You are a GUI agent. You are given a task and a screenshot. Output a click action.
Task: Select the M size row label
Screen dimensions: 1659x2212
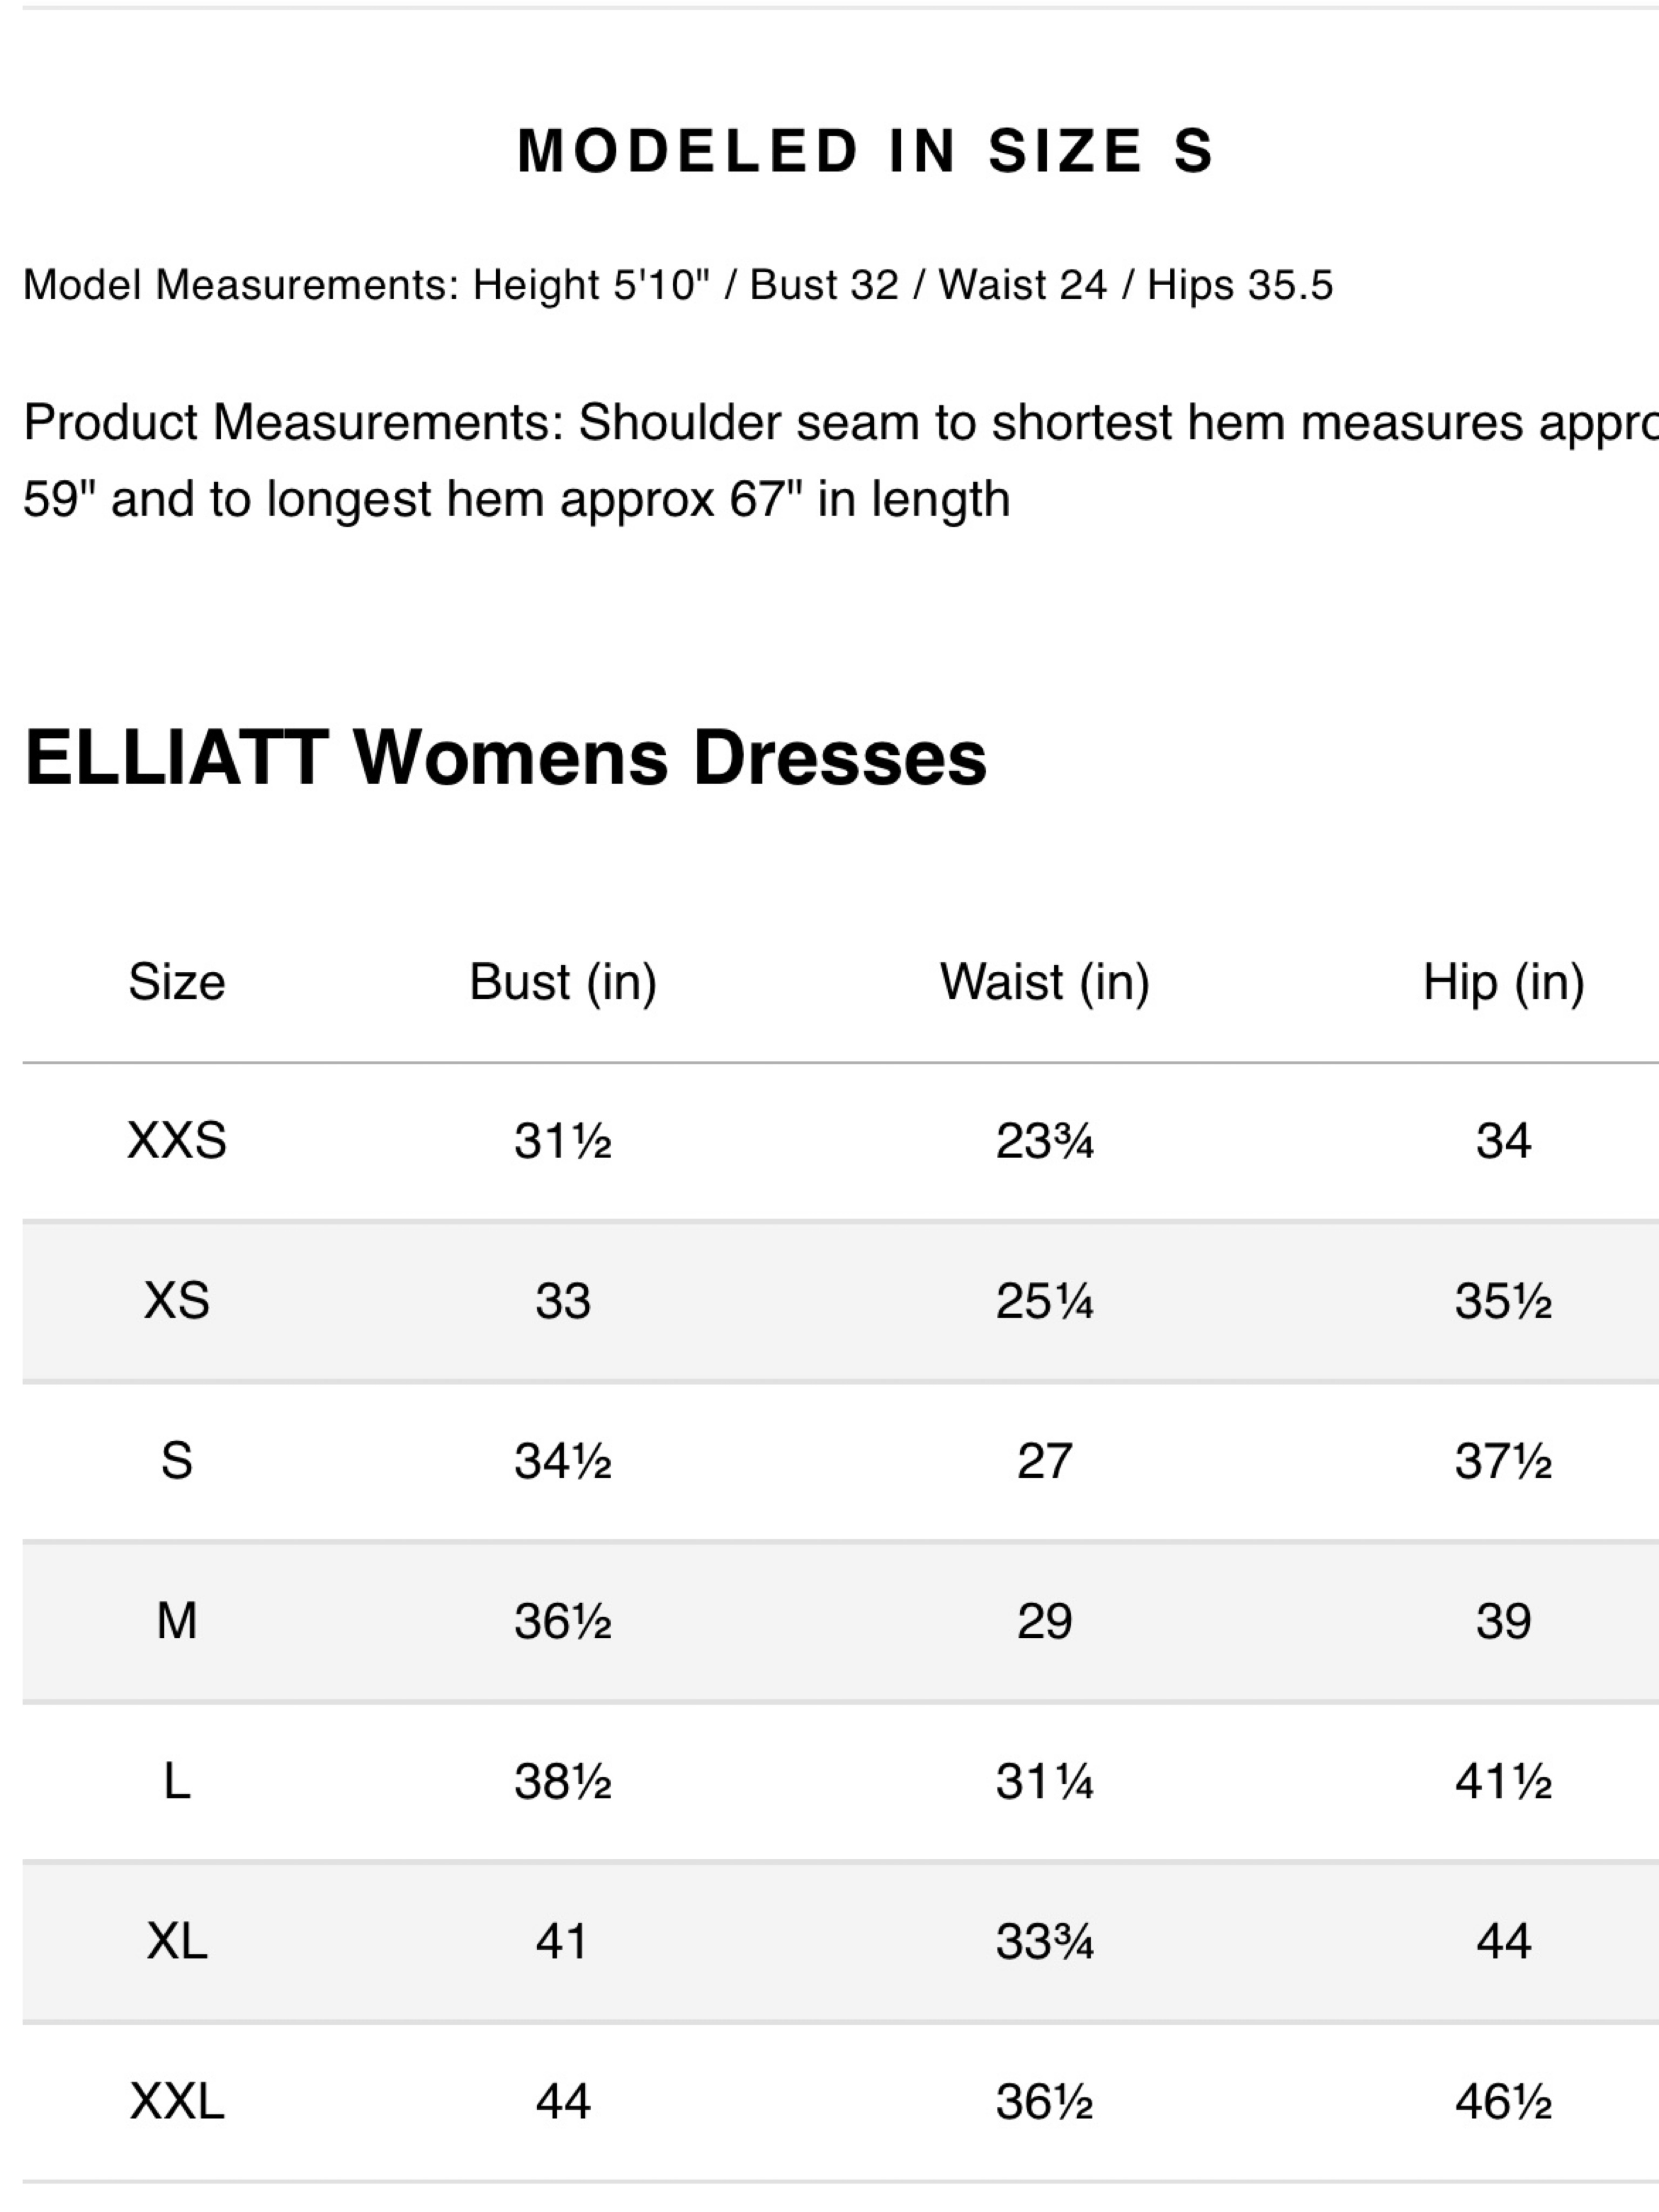tap(177, 1620)
